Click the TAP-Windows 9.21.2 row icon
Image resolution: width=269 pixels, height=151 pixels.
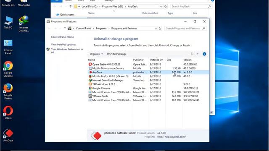[90, 84]
